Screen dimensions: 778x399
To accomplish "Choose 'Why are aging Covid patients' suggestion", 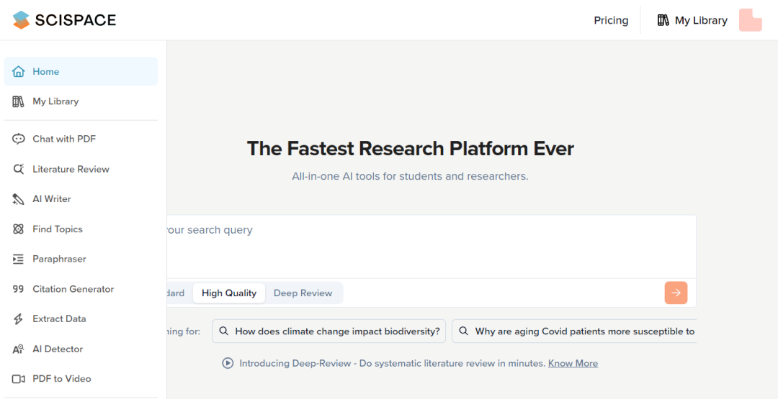I will [574, 331].
